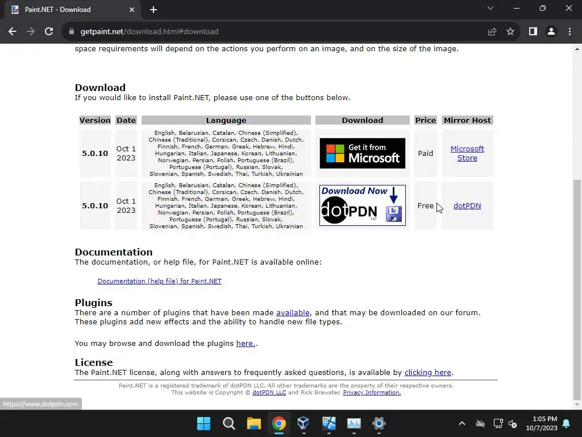Click the 'Paid' price cell
The width and height of the screenshot is (582, 437).
(x=425, y=153)
